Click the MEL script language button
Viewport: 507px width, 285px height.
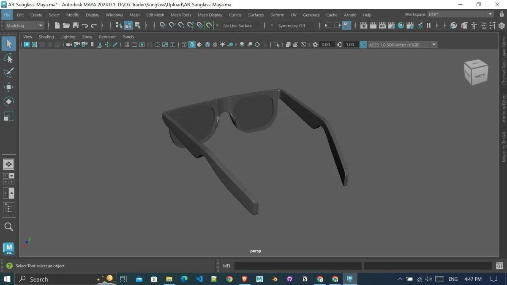pyautogui.click(x=227, y=266)
